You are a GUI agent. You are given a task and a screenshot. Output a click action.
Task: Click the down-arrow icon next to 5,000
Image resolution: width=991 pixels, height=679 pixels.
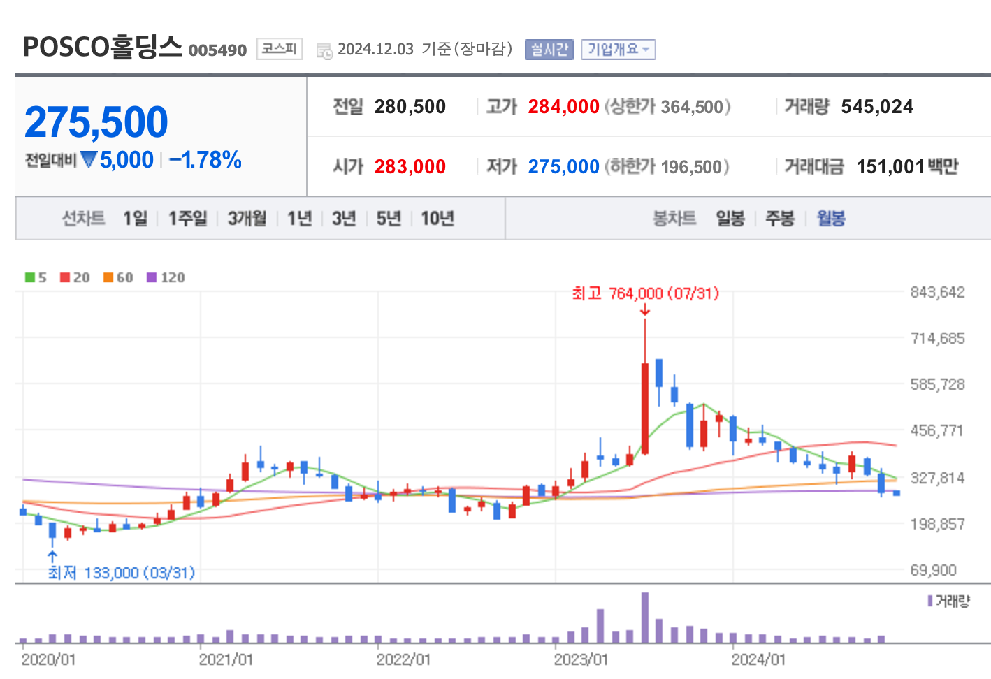pyautogui.click(x=89, y=160)
